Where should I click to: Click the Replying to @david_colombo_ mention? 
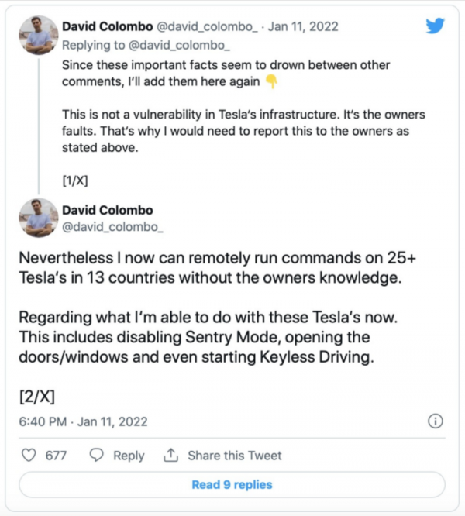click(167, 47)
